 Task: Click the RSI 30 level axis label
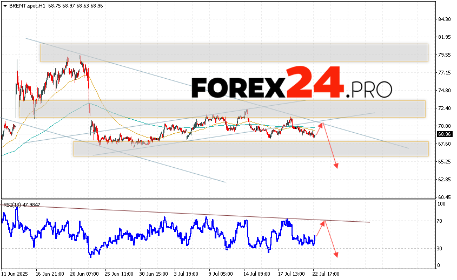coord(441,248)
